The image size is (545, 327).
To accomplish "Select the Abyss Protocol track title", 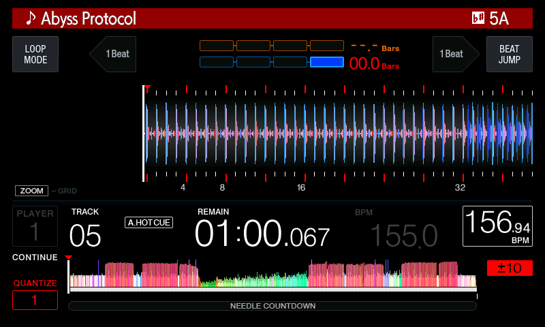I will coord(89,18).
